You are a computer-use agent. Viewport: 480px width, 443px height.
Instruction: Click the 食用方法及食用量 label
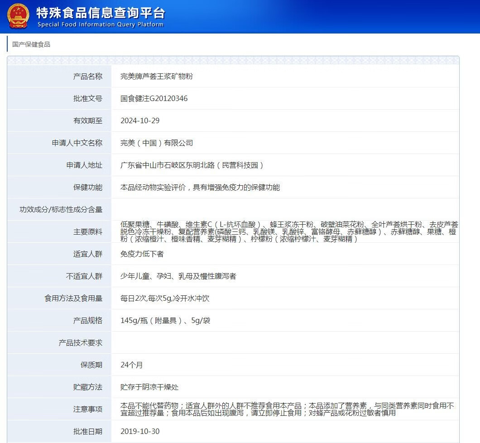pos(73,298)
